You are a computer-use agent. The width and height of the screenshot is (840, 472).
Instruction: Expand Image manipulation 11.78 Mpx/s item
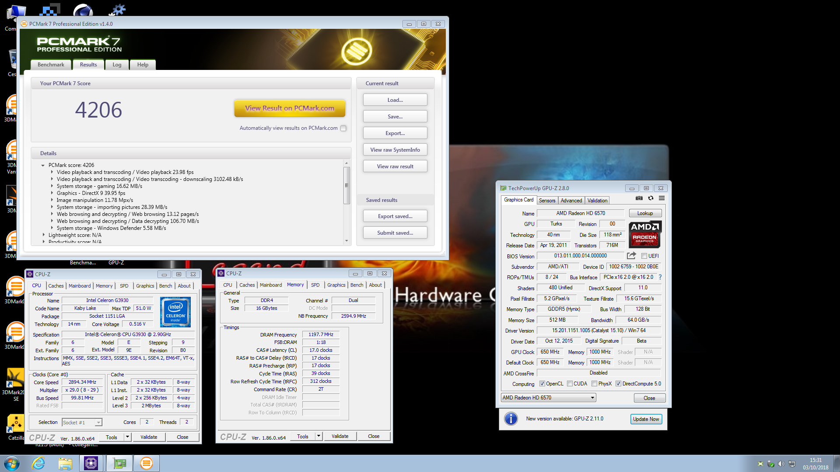click(52, 200)
